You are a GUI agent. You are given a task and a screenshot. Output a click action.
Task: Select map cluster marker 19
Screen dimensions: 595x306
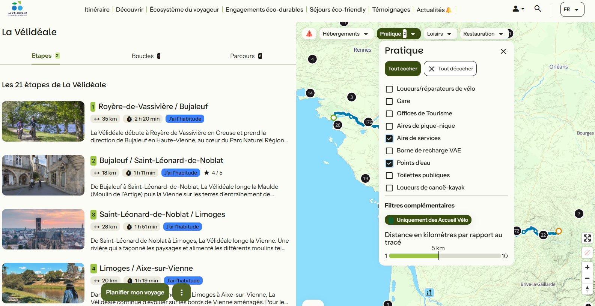365,178
